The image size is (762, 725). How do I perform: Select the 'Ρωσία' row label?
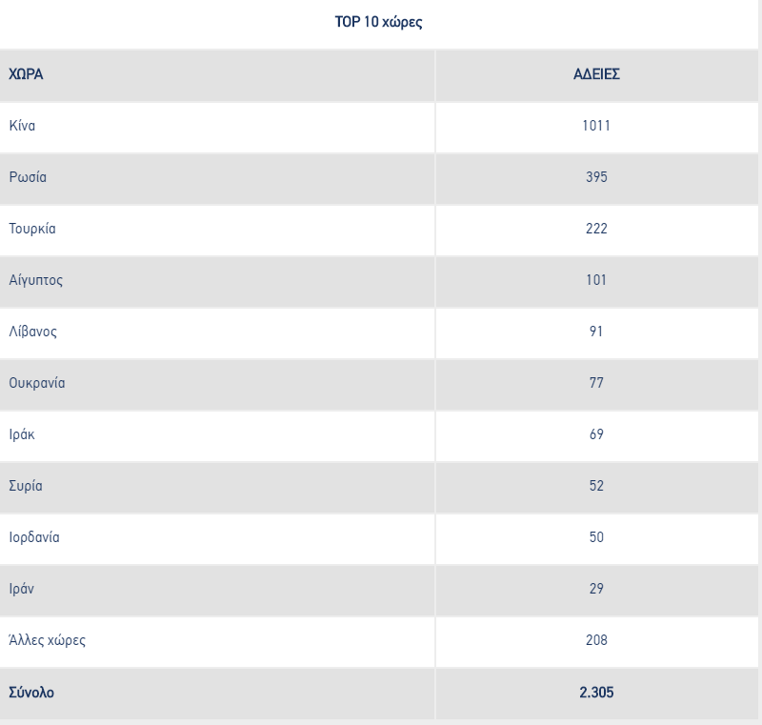(x=29, y=177)
